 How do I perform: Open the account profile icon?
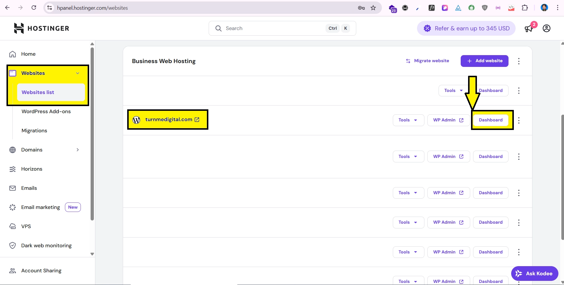click(x=546, y=28)
